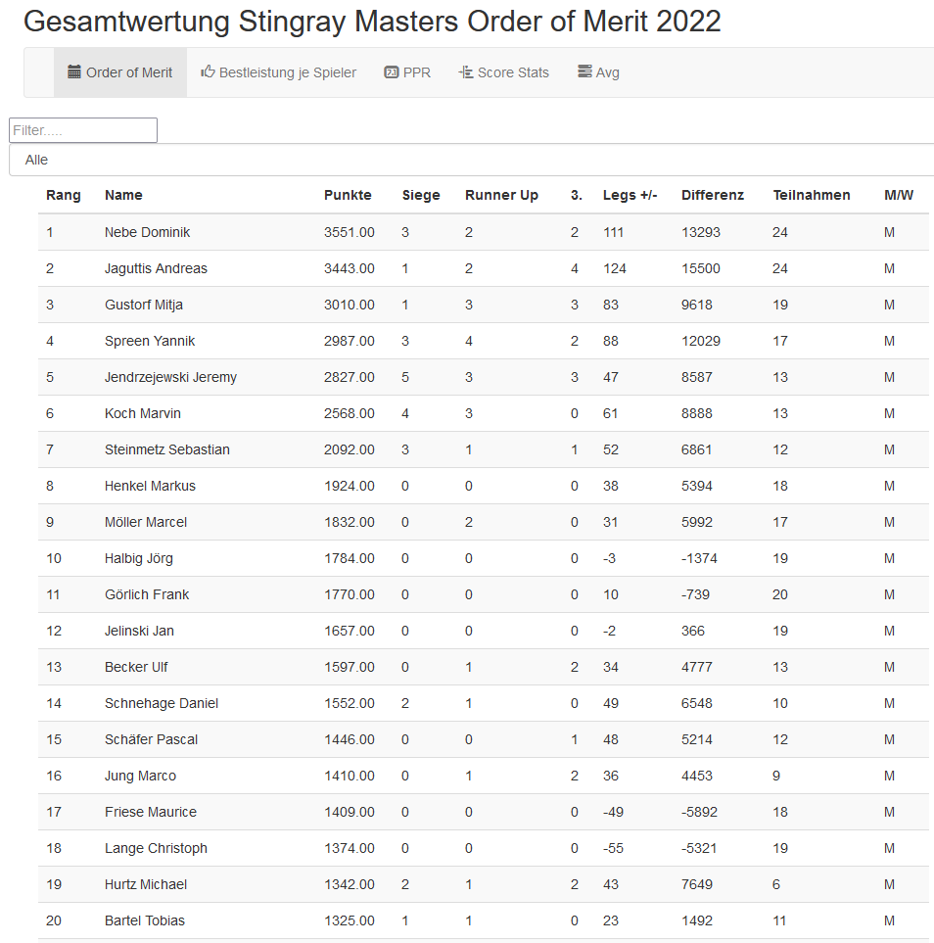Sort table by Name column header

(x=123, y=195)
